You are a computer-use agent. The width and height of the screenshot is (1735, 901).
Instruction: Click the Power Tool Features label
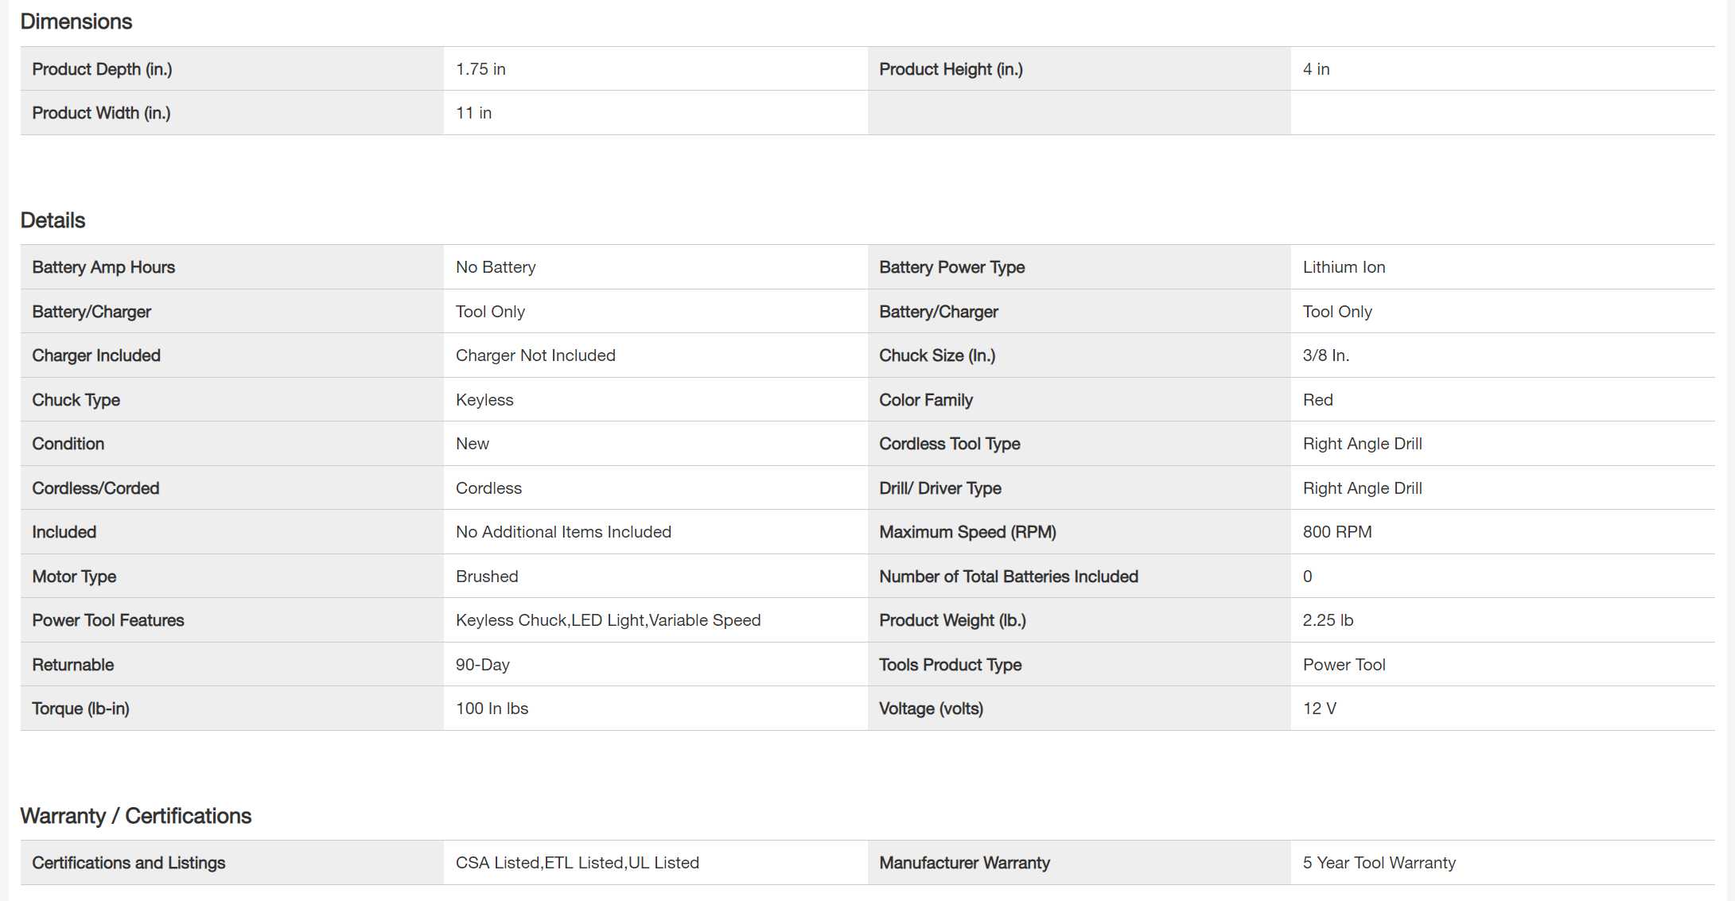(108, 620)
